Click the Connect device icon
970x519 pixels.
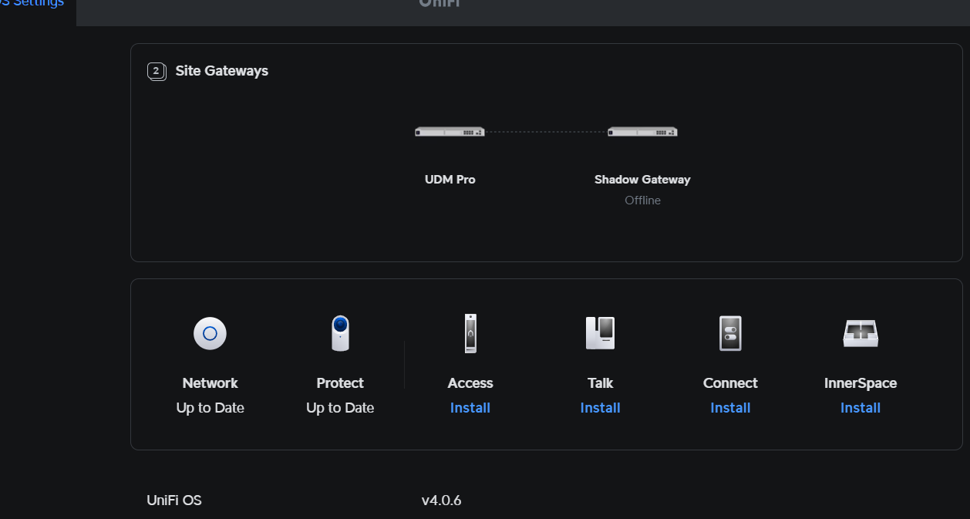(730, 334)
